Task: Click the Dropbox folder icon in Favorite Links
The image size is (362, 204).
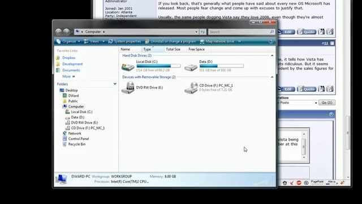Action: click(x=58, y=58)
